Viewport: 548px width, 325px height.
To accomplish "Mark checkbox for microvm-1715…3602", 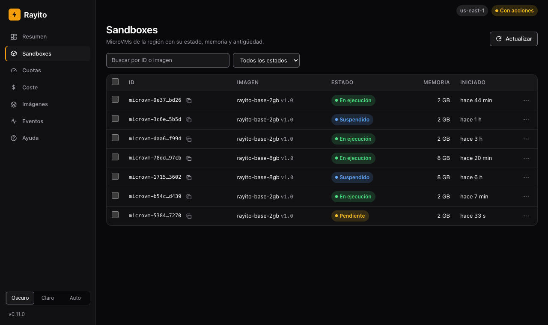I will click(x=115, y=176).
